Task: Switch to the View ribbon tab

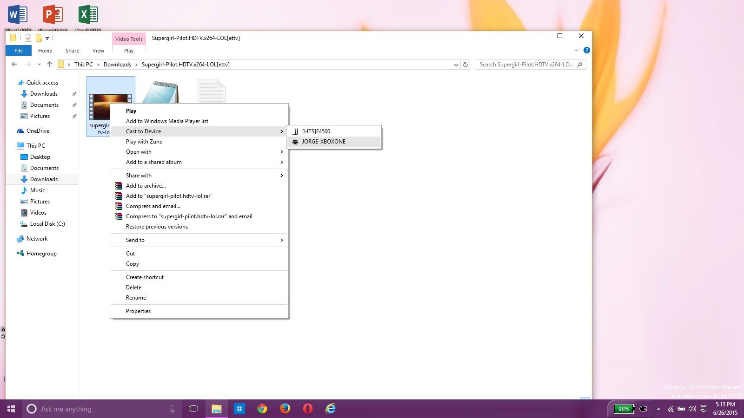Action: 98,51
